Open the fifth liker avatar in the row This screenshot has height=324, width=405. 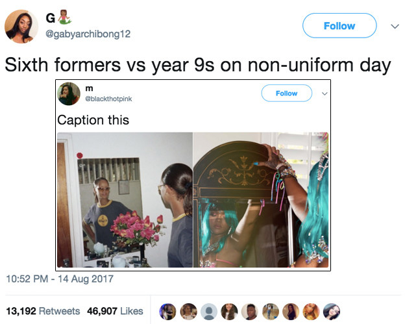pos(250,312)
